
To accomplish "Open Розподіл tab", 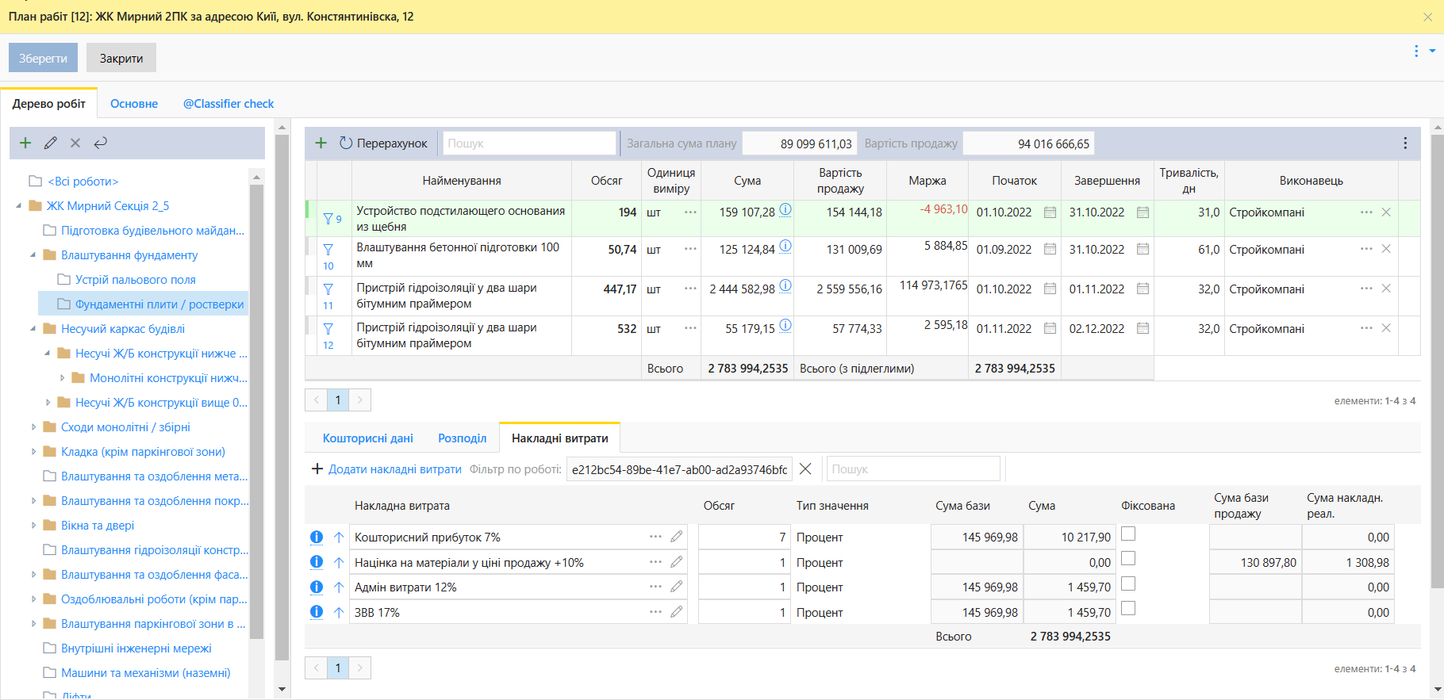I will pyautogui.click(x=463, y=438).
